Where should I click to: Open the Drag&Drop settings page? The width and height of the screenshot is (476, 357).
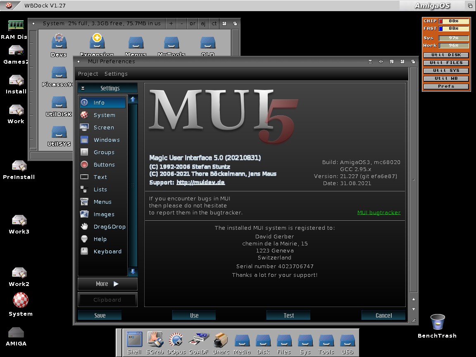(102, 227)
